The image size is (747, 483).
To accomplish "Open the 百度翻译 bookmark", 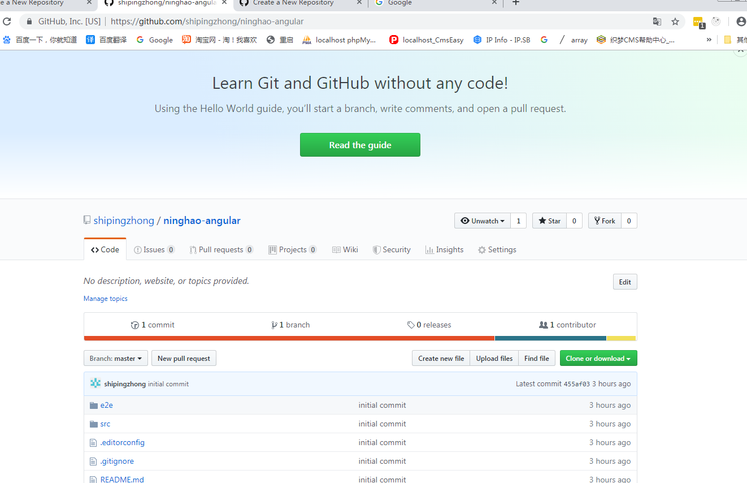I will [x=106, y=40].
